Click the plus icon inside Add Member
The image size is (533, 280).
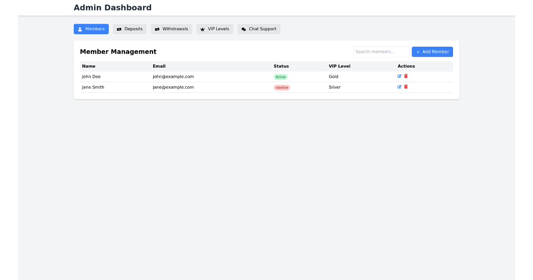click(418, 52)
